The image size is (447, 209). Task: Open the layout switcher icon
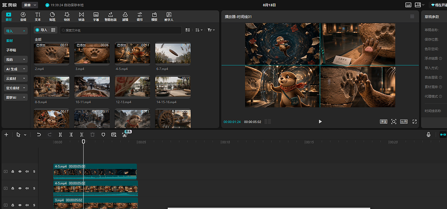tap(418, 5)
